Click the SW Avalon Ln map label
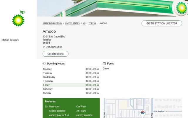Screen dimensions: 188x118 tap(160, 112)
